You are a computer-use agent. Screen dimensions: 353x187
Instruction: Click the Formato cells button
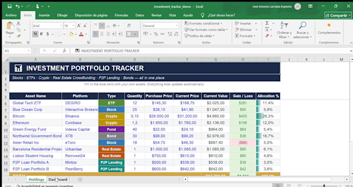pos(245,36)
